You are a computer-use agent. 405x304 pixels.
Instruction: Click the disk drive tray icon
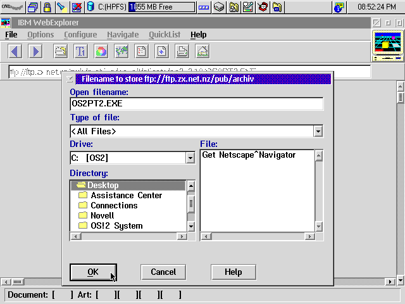219,7
